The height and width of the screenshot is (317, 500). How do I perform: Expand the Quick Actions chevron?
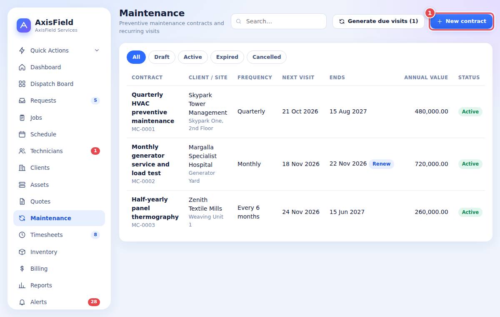pyautogui.click(x=97, y=50)
